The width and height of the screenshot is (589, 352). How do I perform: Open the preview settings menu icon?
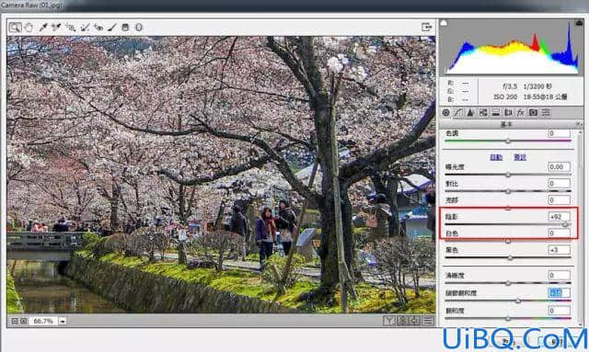(x=427, y=321)
